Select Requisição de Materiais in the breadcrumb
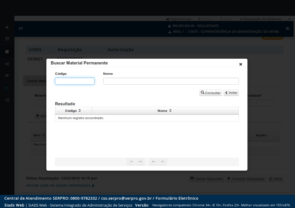Screen dimensions: 295x208 (260, 19)
